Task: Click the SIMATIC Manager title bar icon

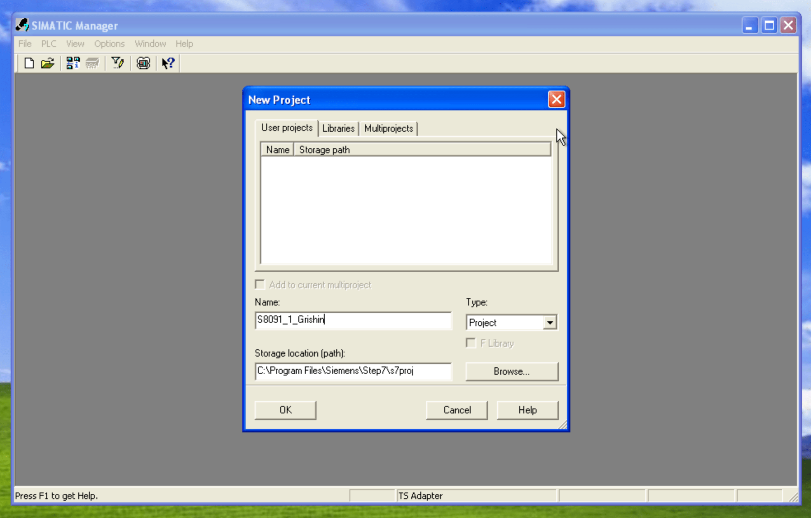Action: [x=22, y=25]
